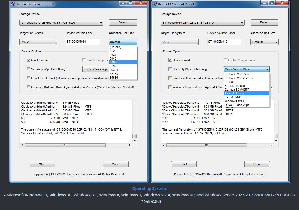Open Target File System dropdown, right window
299x210 pixels.
click(180, 42)
